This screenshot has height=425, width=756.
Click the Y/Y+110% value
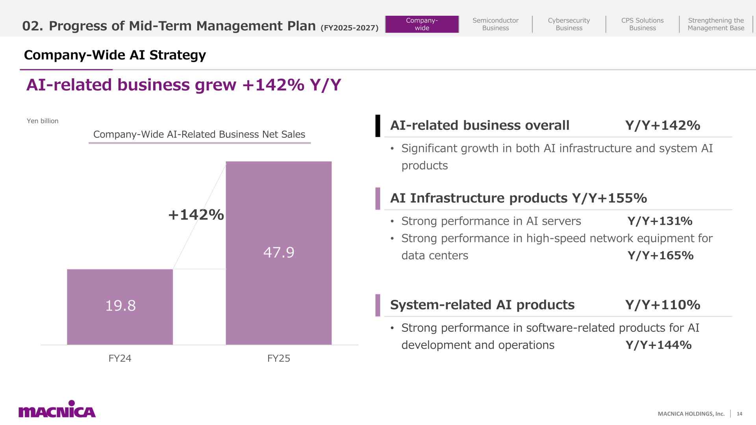click(663, 305)
